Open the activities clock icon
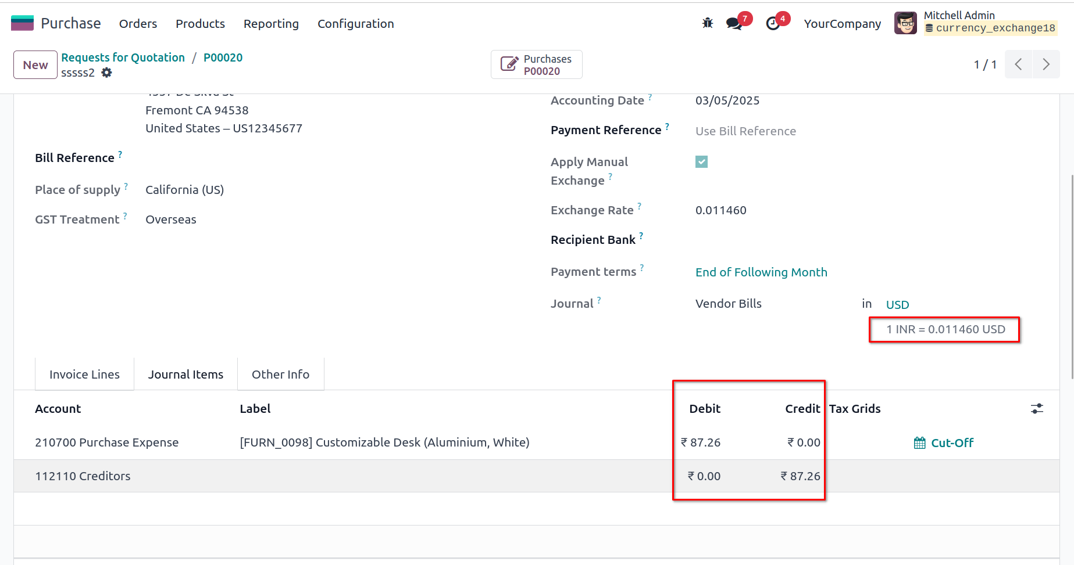 tap(773, 23)
